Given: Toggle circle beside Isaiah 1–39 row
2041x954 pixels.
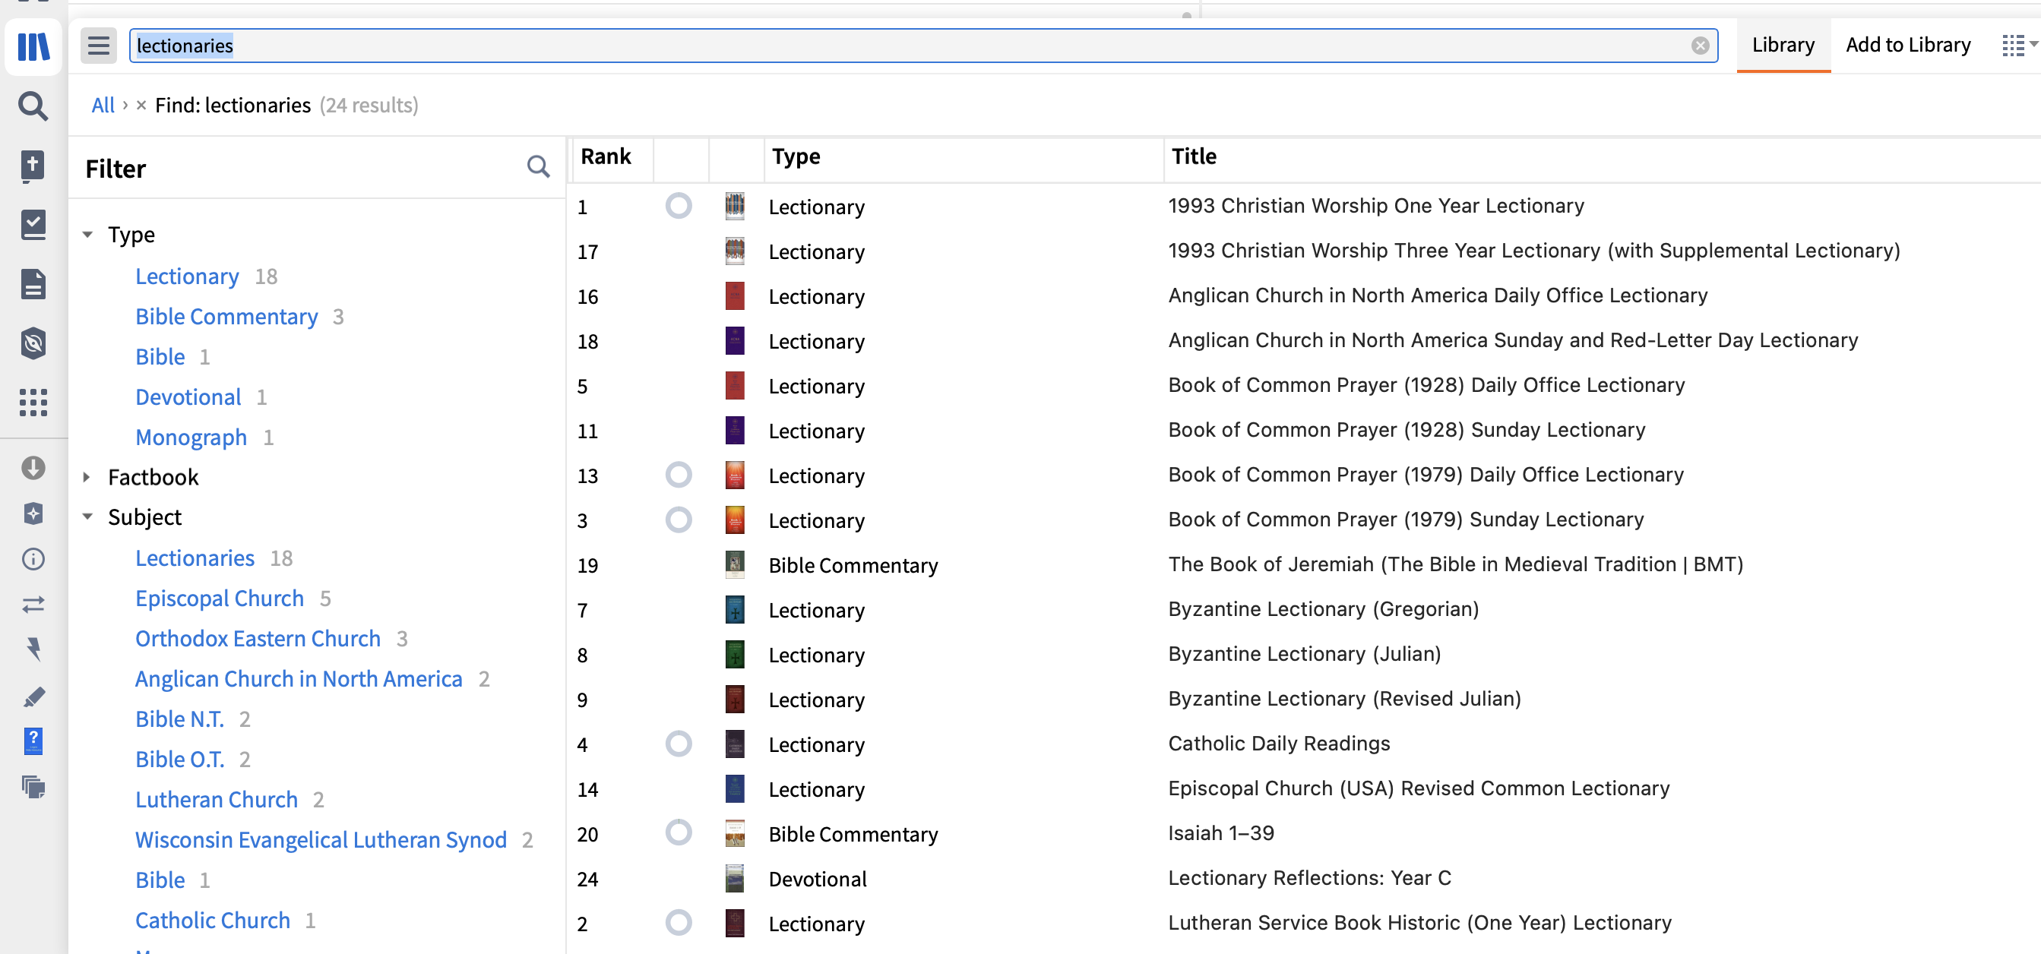Looking at the screenshot, I should [x=679, y=833].
